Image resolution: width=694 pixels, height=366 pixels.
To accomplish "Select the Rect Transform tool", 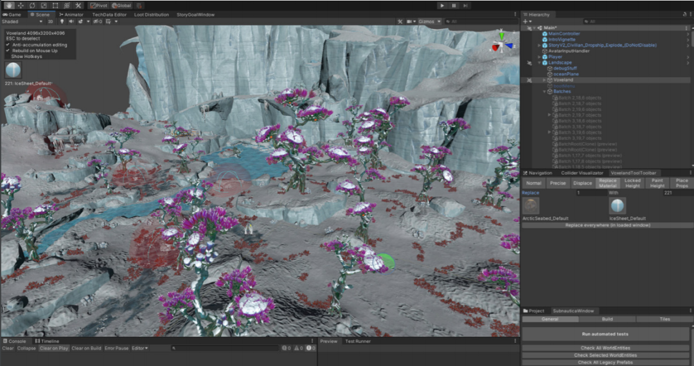I will click(55, 5).
